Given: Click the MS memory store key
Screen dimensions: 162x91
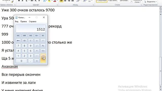Looking at the screenshot, I should click(x=31, y=36).
